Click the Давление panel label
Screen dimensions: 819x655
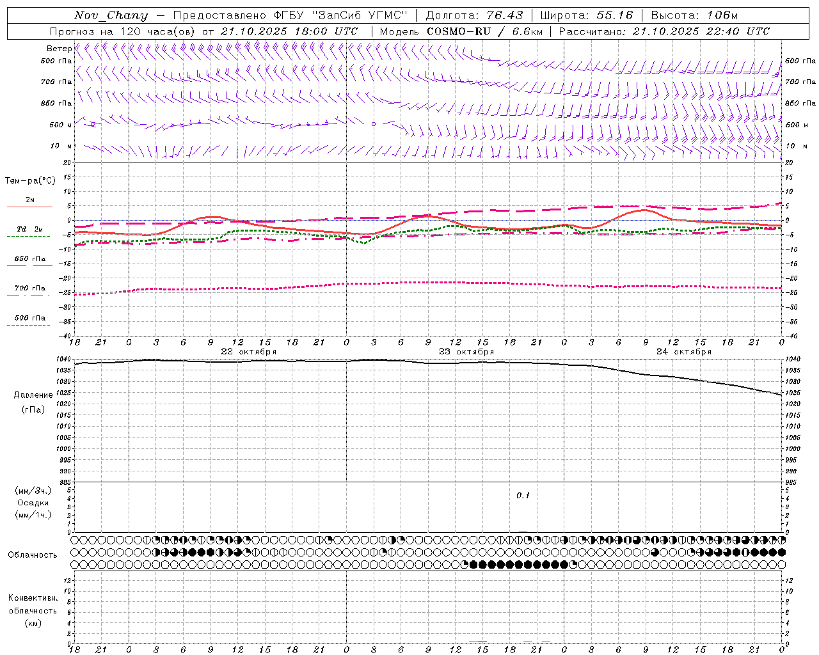tap(33, 395)
